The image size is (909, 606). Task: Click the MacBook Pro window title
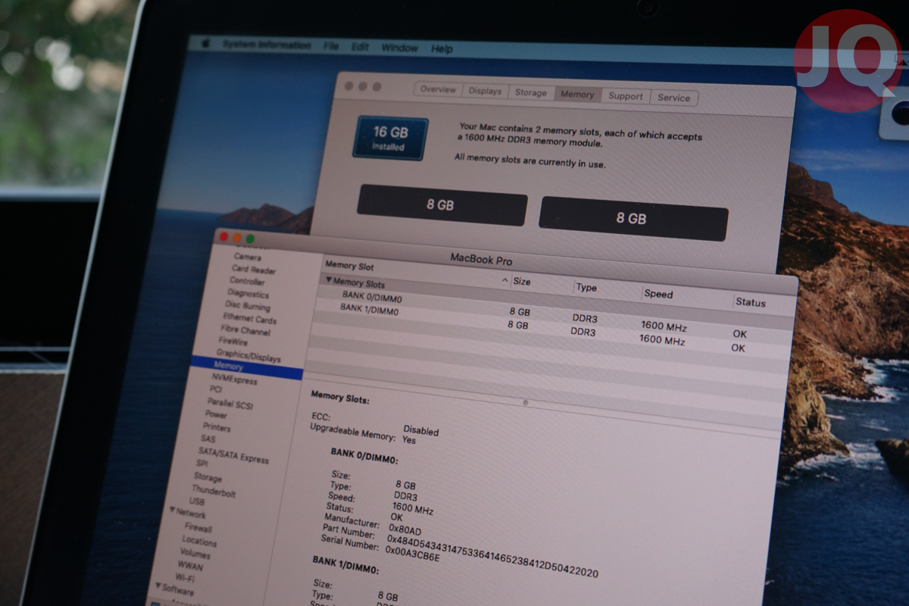481,259
